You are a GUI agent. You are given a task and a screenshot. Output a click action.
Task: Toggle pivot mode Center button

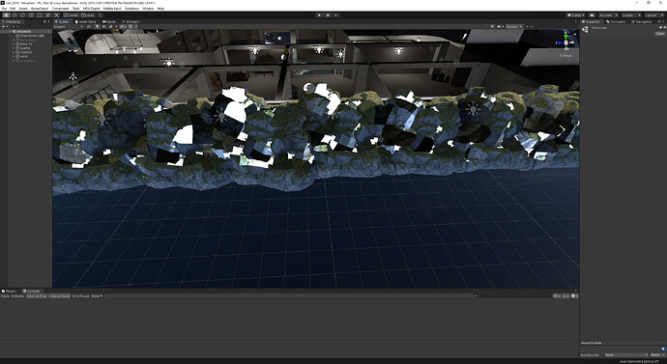71,14
